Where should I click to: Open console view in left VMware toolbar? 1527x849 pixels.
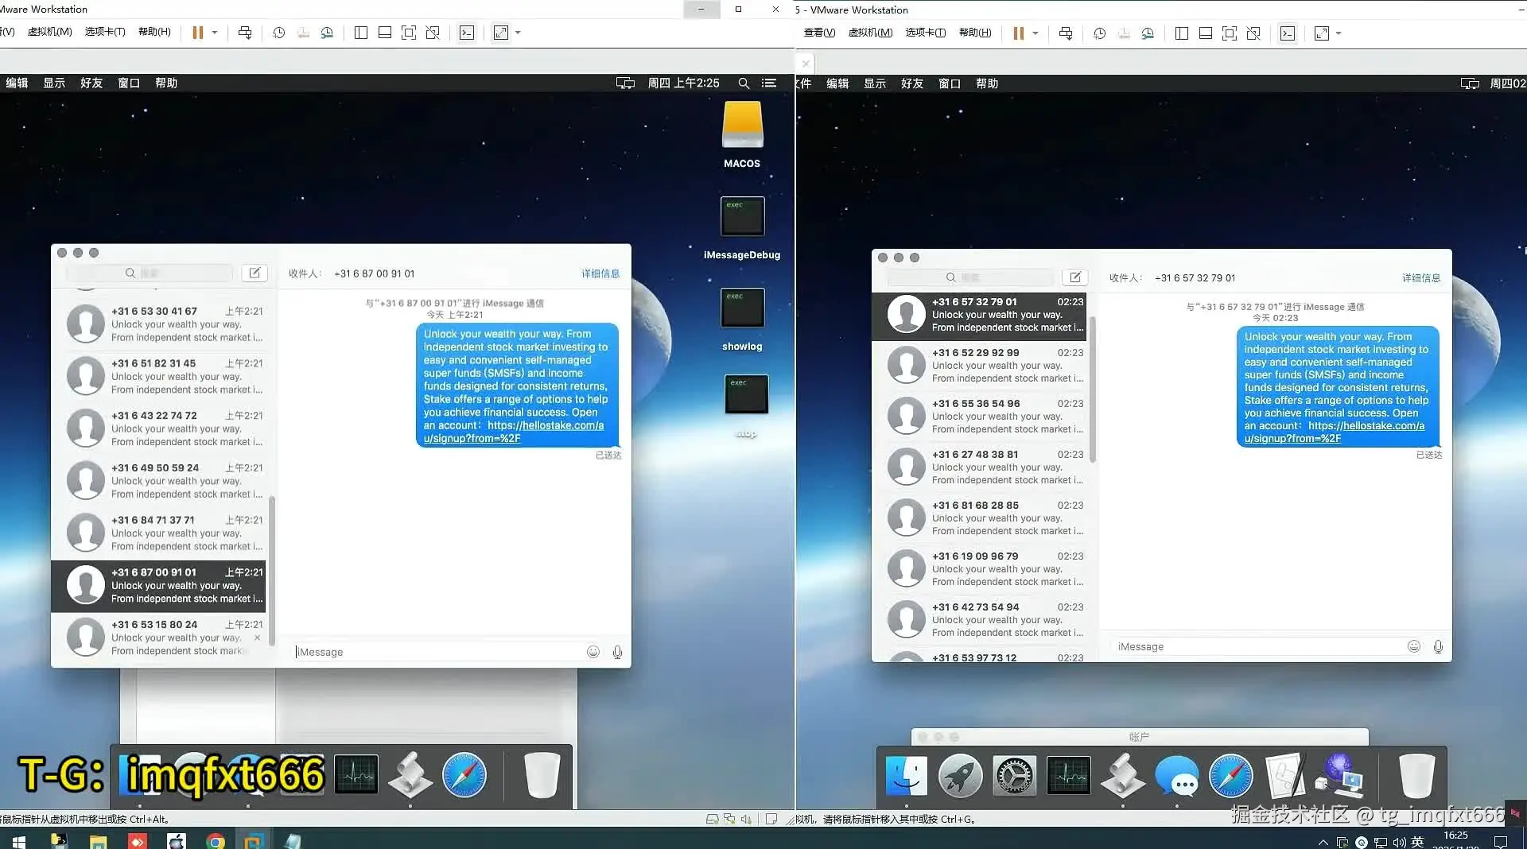pyautogui.click(x=467, y=33)
